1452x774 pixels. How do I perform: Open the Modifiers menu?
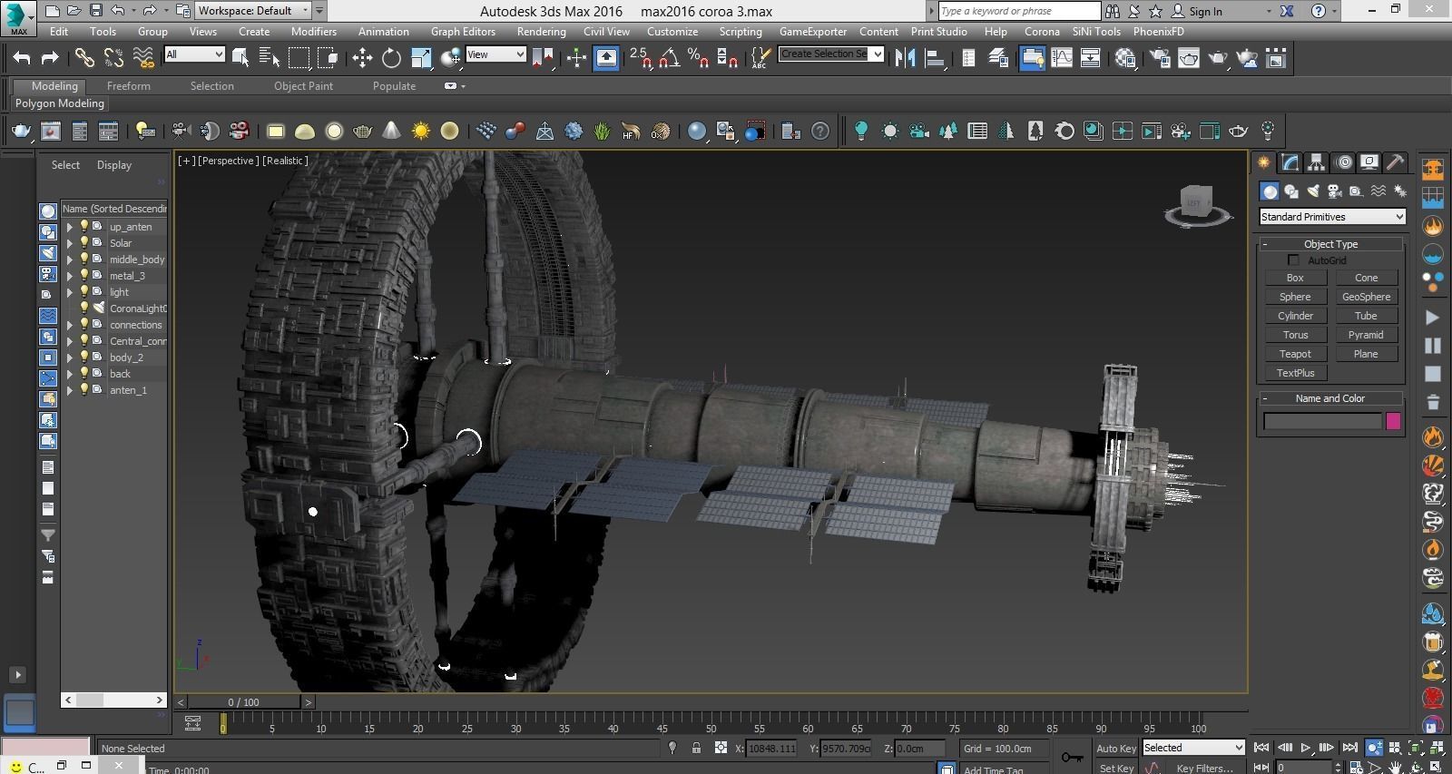click(x=313, y=31)
